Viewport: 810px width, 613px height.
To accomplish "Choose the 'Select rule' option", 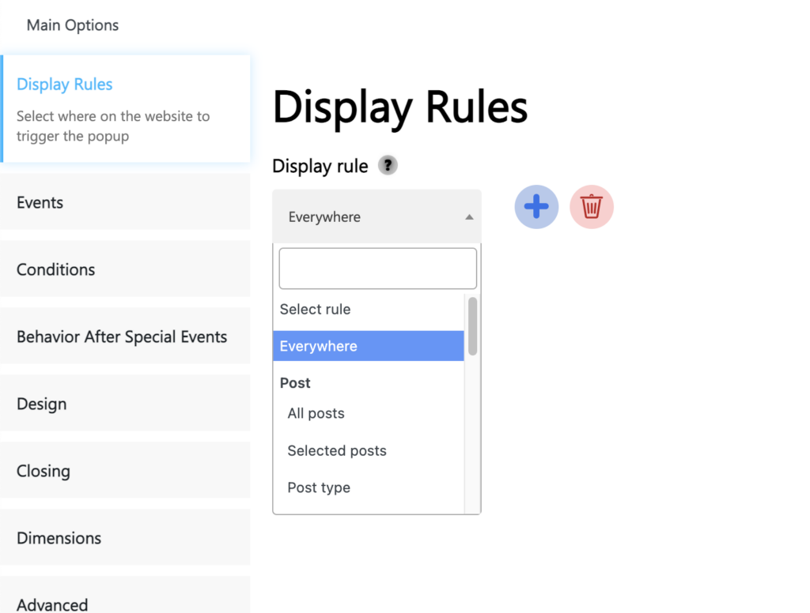I will [369, 309].
